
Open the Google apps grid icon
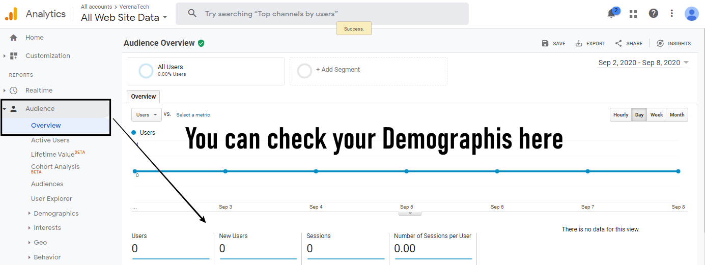(633, 14)
